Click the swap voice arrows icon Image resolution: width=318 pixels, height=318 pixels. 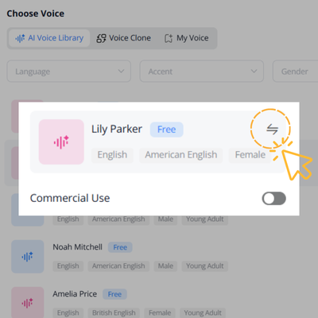tap(272, 129)
